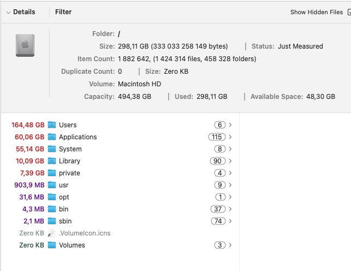Click the Users folder icon
The height and width of the screenshot is (271, 351).
coord(52,125)
